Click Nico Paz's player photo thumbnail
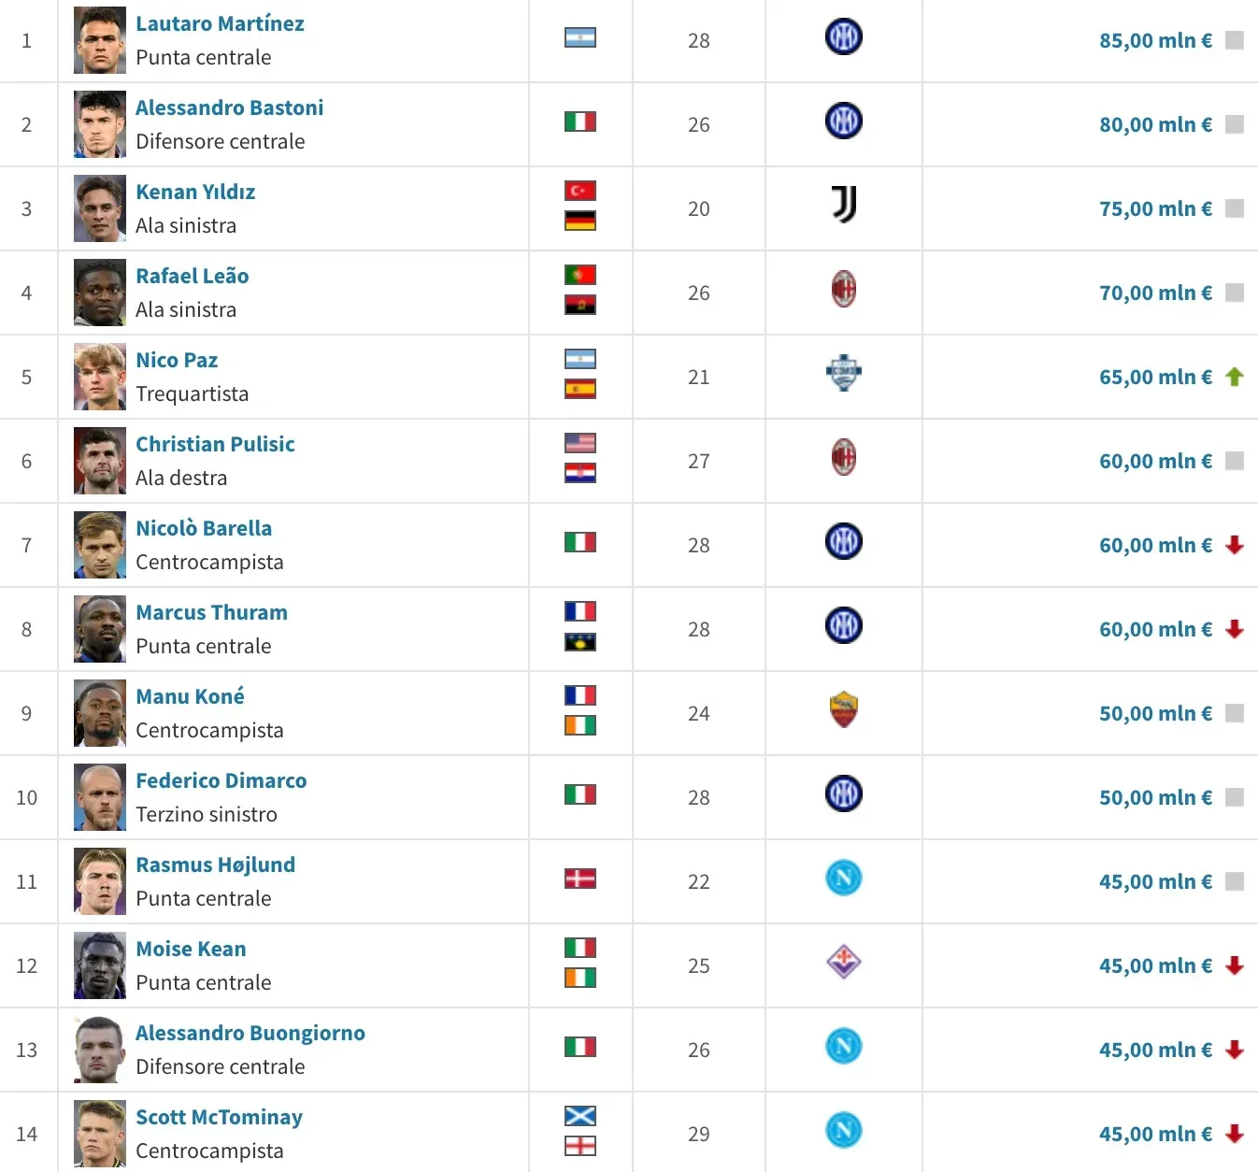Image resolution: width=1258 pixels, height=1172 pixels. point(99,377)
